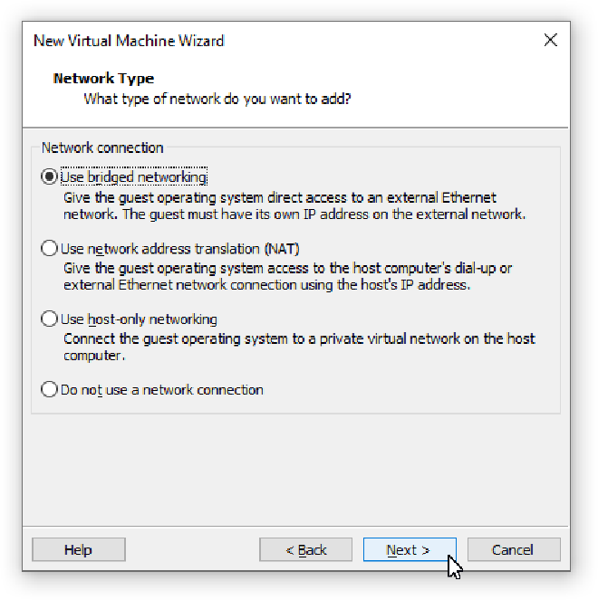Select the bridged networking radio circle
Image resolution: width=598 pixels, height=600 pixels.
pyautogui.click(x=49, y=177)
